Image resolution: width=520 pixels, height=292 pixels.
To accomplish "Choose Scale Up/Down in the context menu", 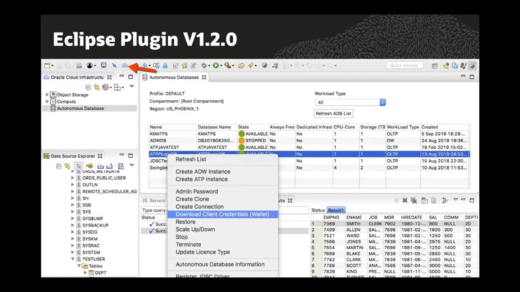I will [x=195, y=229].
